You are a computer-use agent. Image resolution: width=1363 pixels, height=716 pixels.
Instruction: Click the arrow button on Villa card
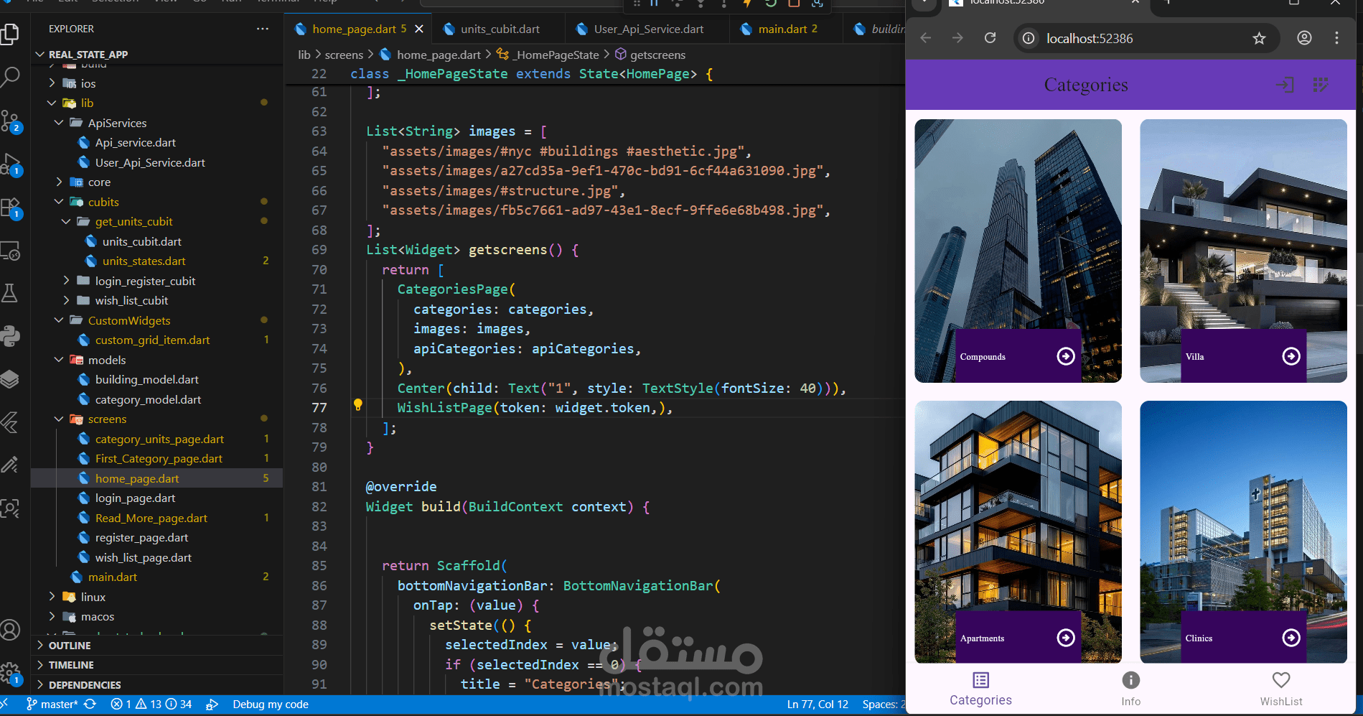point(1291,356)
